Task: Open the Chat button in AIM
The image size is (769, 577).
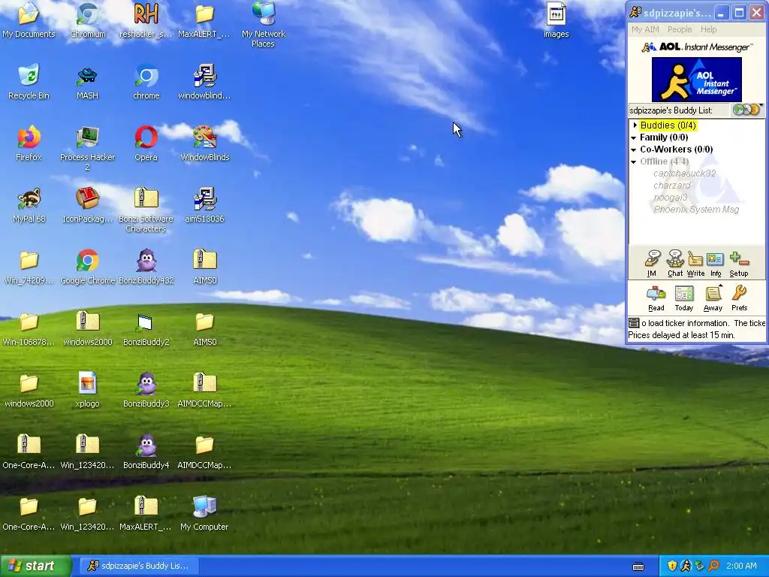Action: tap(675, 264)
